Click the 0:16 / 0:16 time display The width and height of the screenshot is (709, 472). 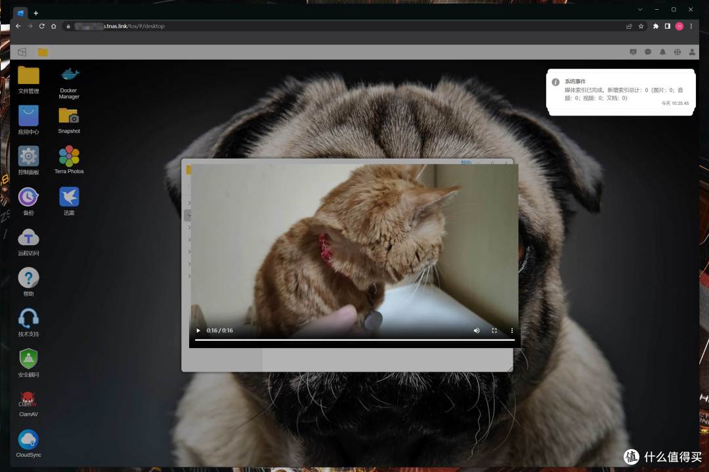pos(220,330)
